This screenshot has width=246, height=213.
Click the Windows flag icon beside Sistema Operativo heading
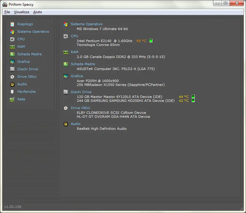pos(65,24)
